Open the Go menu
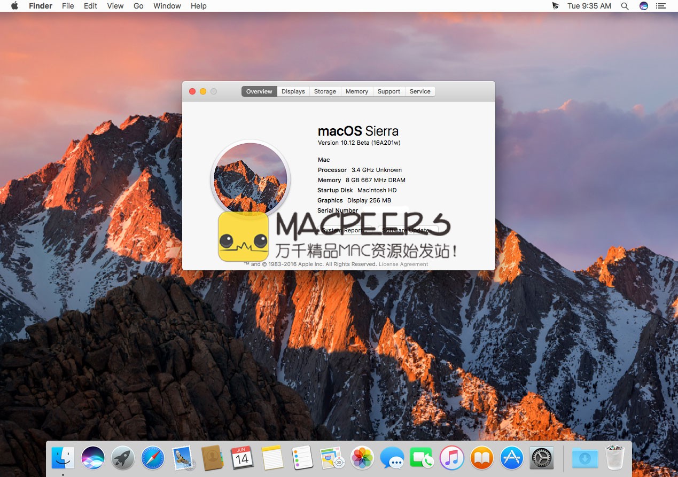Screen dimensions: 678x477 click(x=138, y=6)
